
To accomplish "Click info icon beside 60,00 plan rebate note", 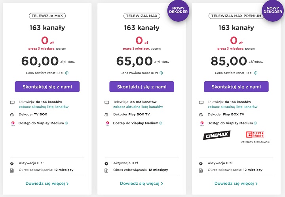I will (67, 73).
